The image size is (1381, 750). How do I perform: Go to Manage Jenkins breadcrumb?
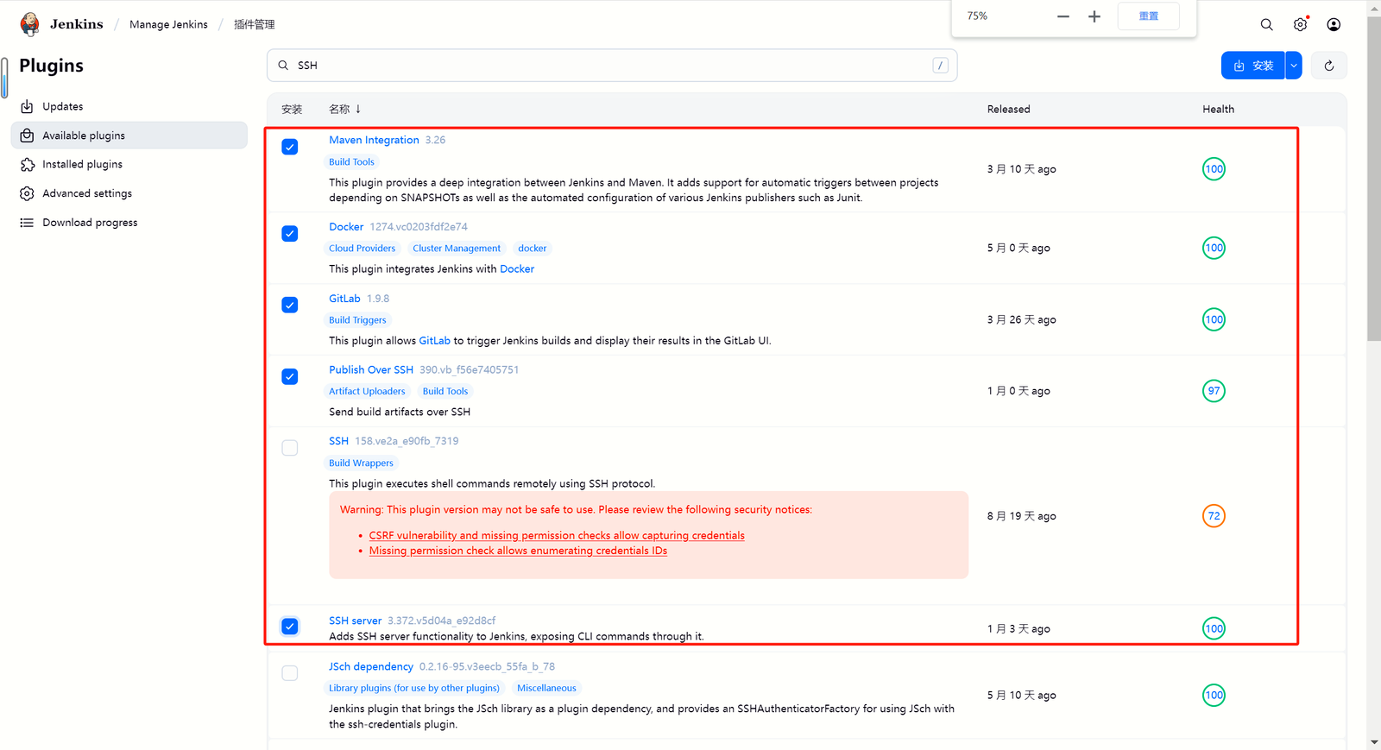click(x=168, y=24)
